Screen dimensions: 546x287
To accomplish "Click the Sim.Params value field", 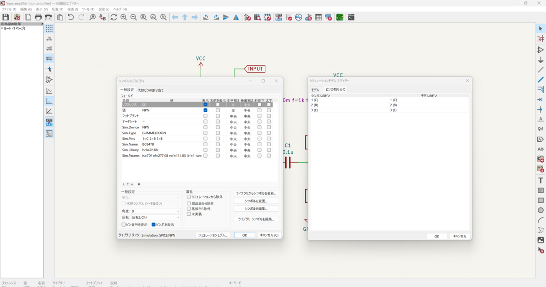I will pos(172,155).
